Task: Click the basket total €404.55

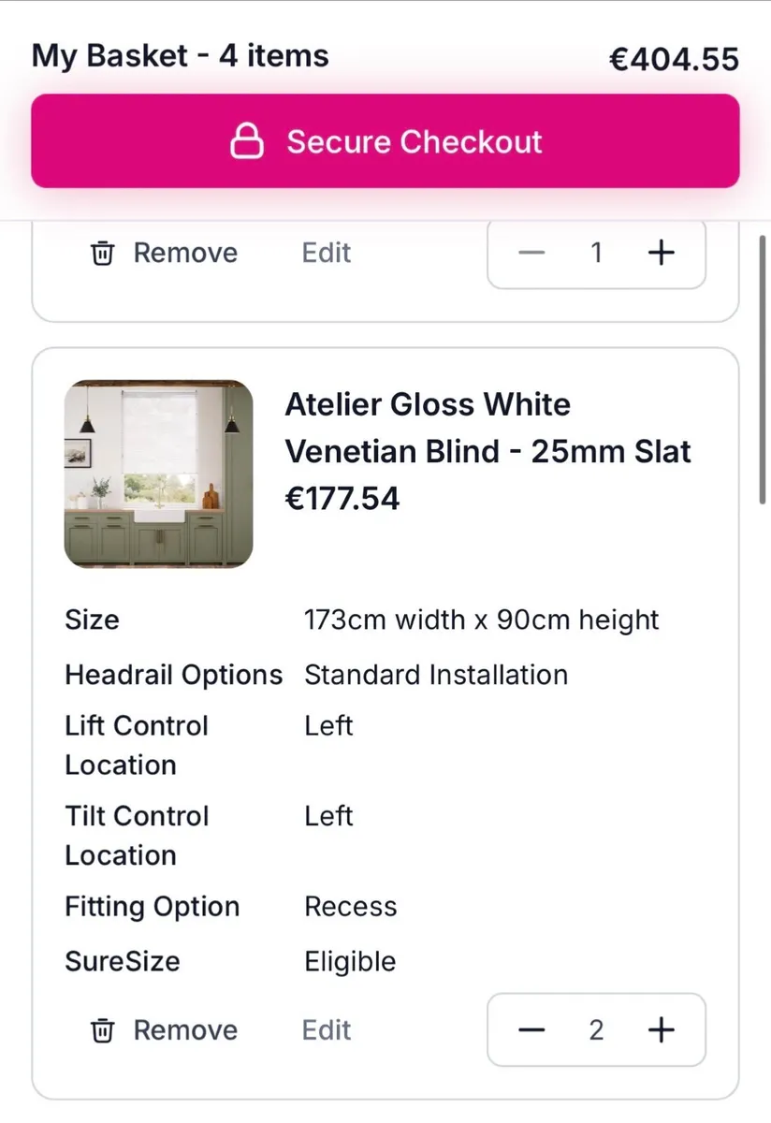Action: tap(673, 57)
